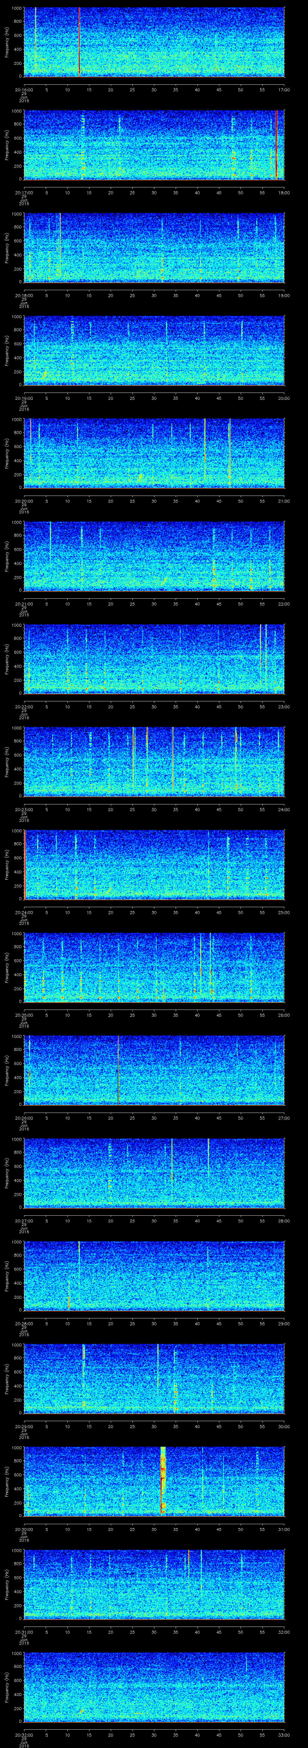The height and width of the screenshot is (1748, 308).
Task: Click the "20:24:00" start time label
Action: pyautogui.click(x=24, y=912)
